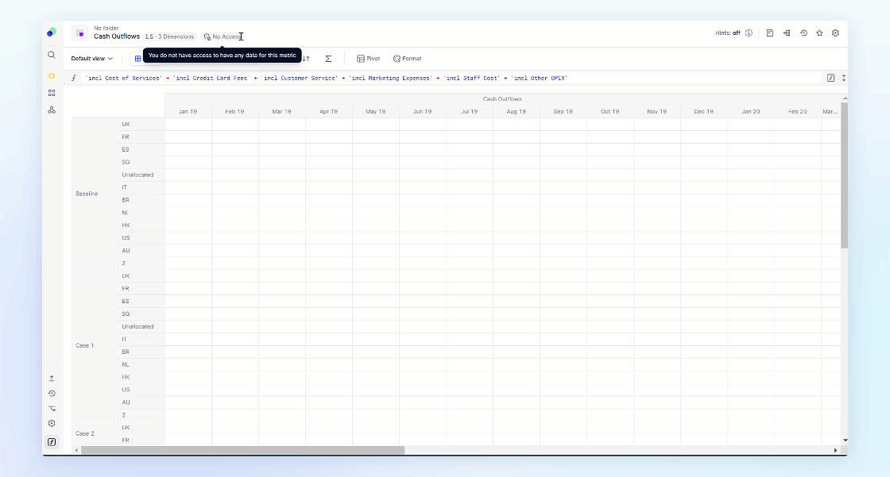Click the hints info icon
Image resolution: width=890 pixels, height=477 pixels.
coord(749,33)
